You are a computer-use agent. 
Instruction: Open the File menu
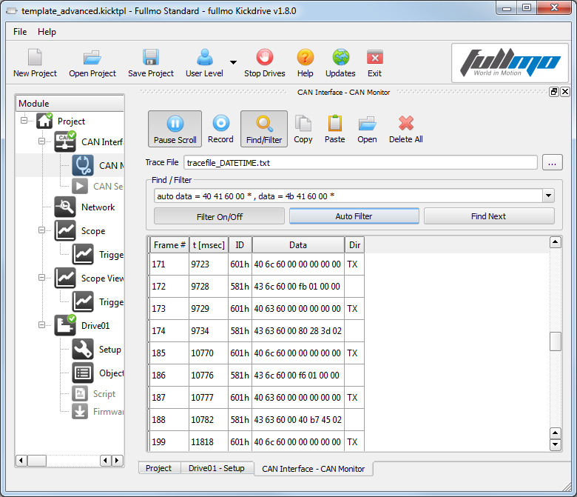[20, 32]
